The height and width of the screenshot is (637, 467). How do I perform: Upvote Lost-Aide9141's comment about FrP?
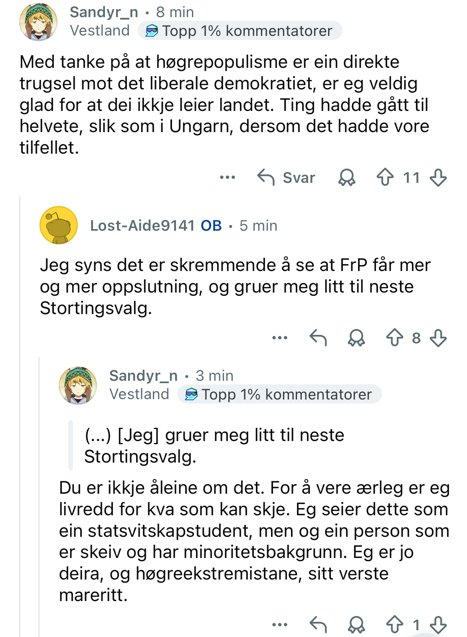click(395, 338)
